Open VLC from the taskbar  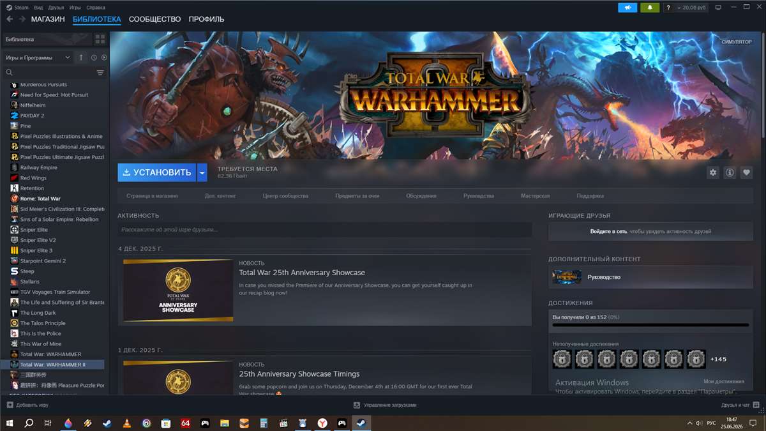(x=127, y=423)
